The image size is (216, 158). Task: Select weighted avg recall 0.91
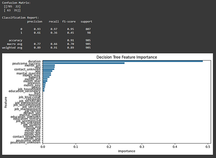[54, 48]
